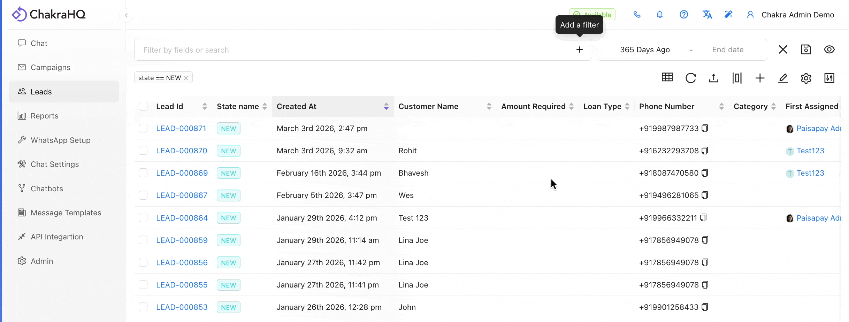The height and width of the screenshot is (322, 849).
Task: Open the LEAD-000869 link
Action: (x=182, y=173)
